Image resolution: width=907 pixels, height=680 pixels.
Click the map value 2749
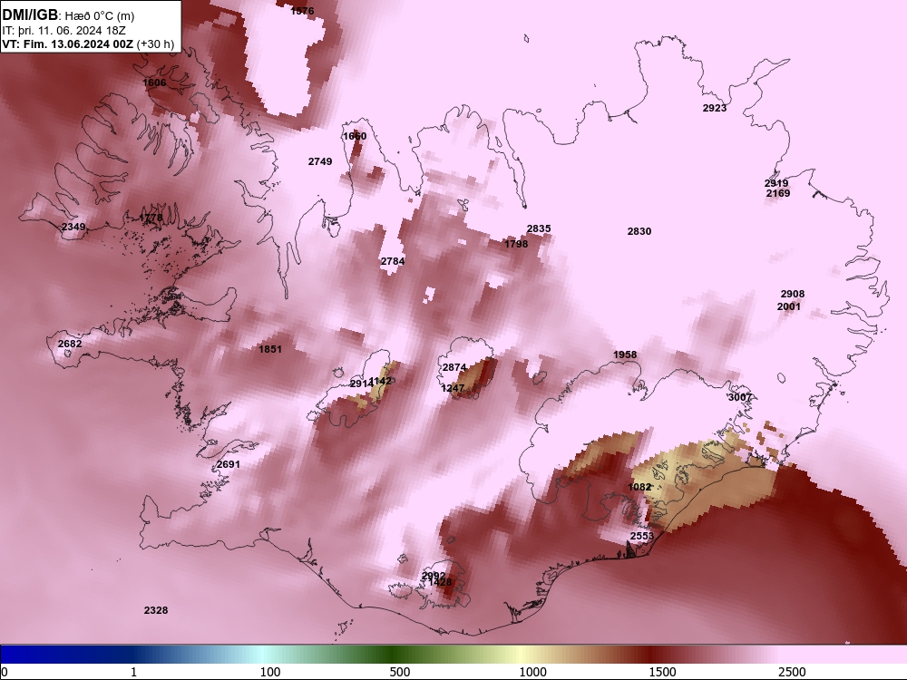click(x=320, y=161)
